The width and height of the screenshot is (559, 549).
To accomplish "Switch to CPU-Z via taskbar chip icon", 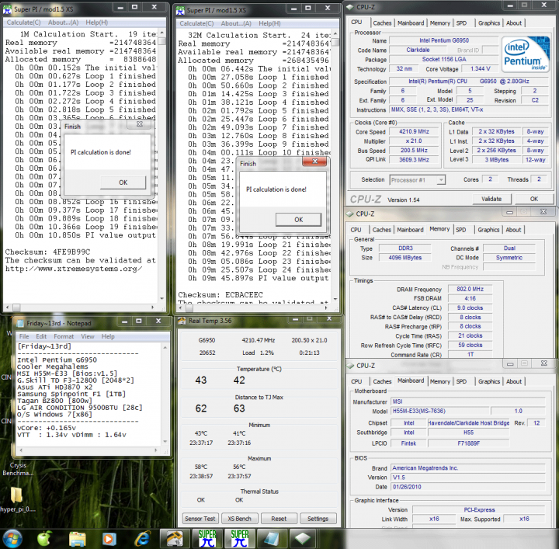I will [302, 539].
